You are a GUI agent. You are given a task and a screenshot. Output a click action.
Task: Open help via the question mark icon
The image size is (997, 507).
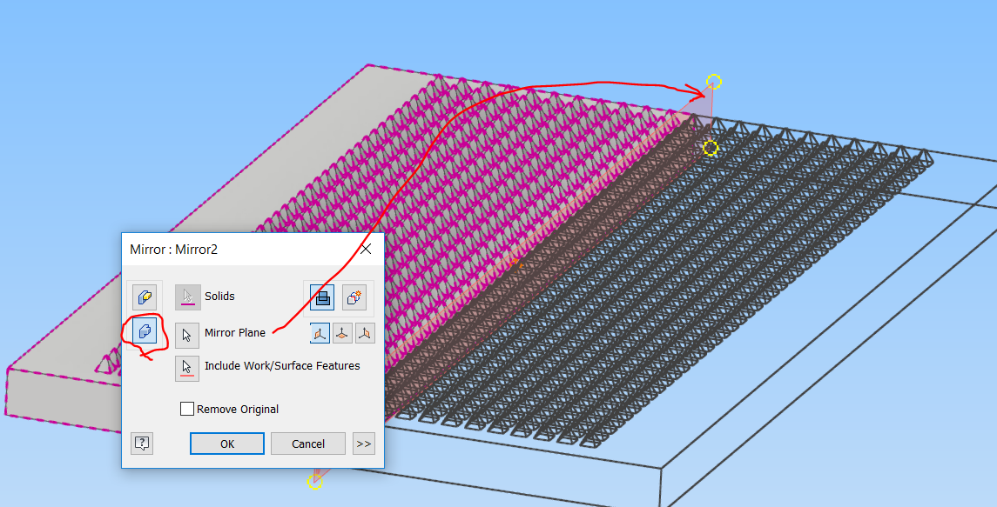141,444
